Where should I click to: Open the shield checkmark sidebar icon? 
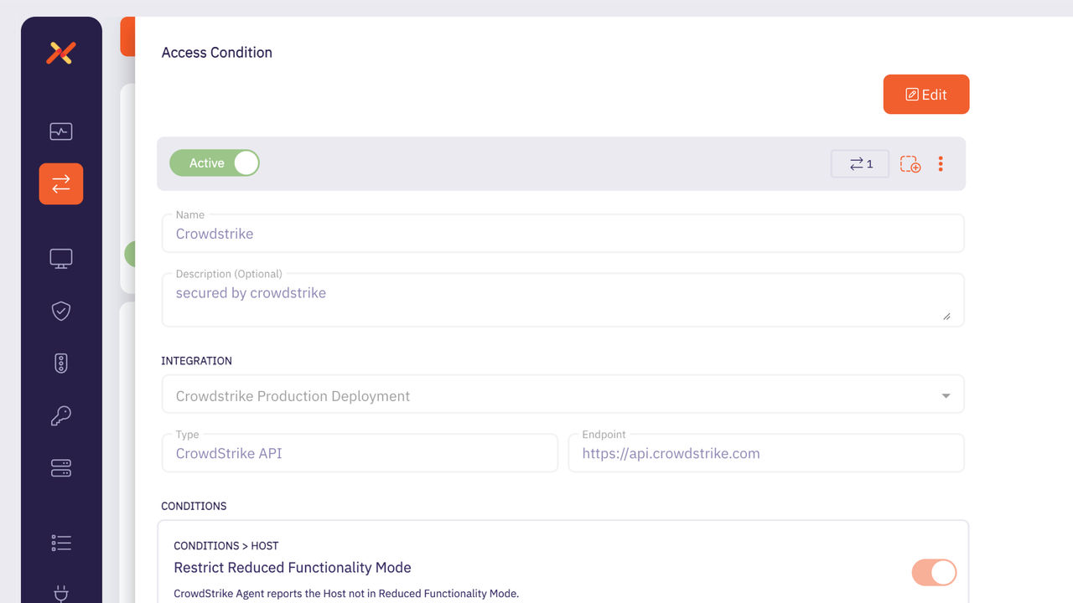pyautogui.click(x=61, y=311)
